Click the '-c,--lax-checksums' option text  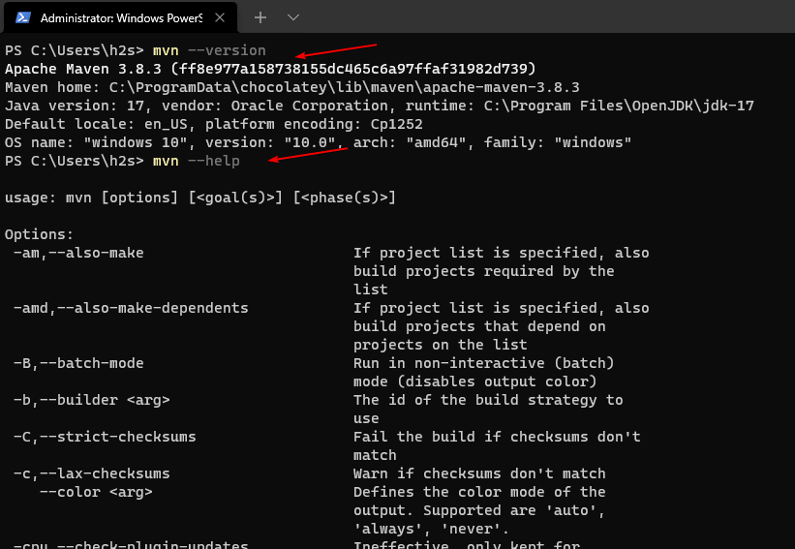tap(92, 474)
